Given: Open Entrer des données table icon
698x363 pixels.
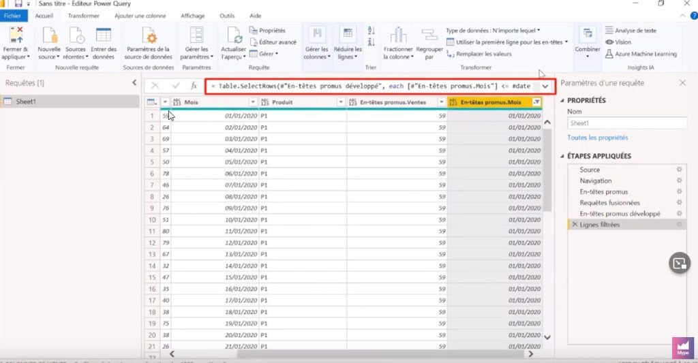Looking at the screenshot, I should click(x=104, y=35).
